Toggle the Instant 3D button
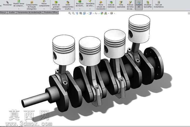Screen dimensions: 190x127 139,4
